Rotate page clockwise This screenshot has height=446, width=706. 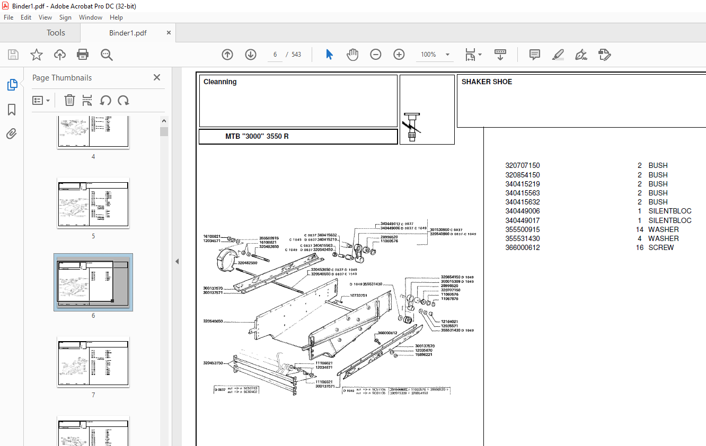point(123,100)
